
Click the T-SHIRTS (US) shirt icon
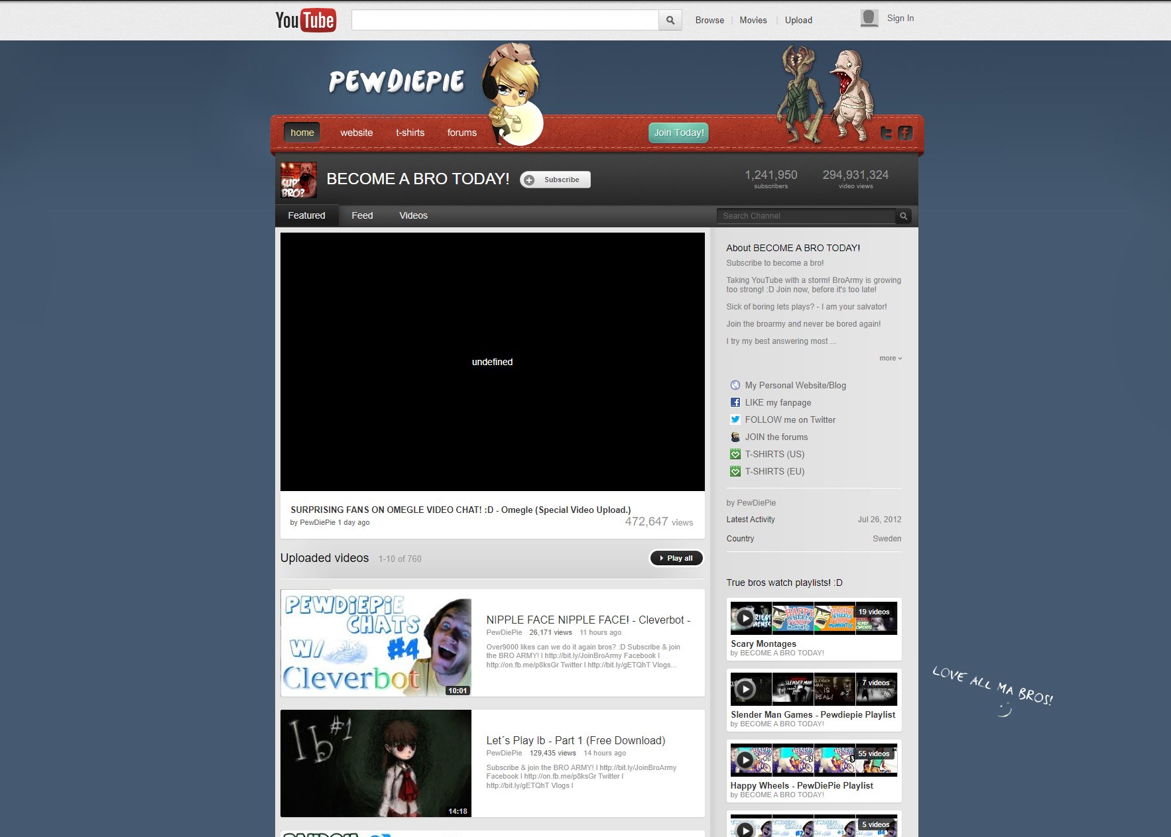pyautogui.click(x=735, y=454)
